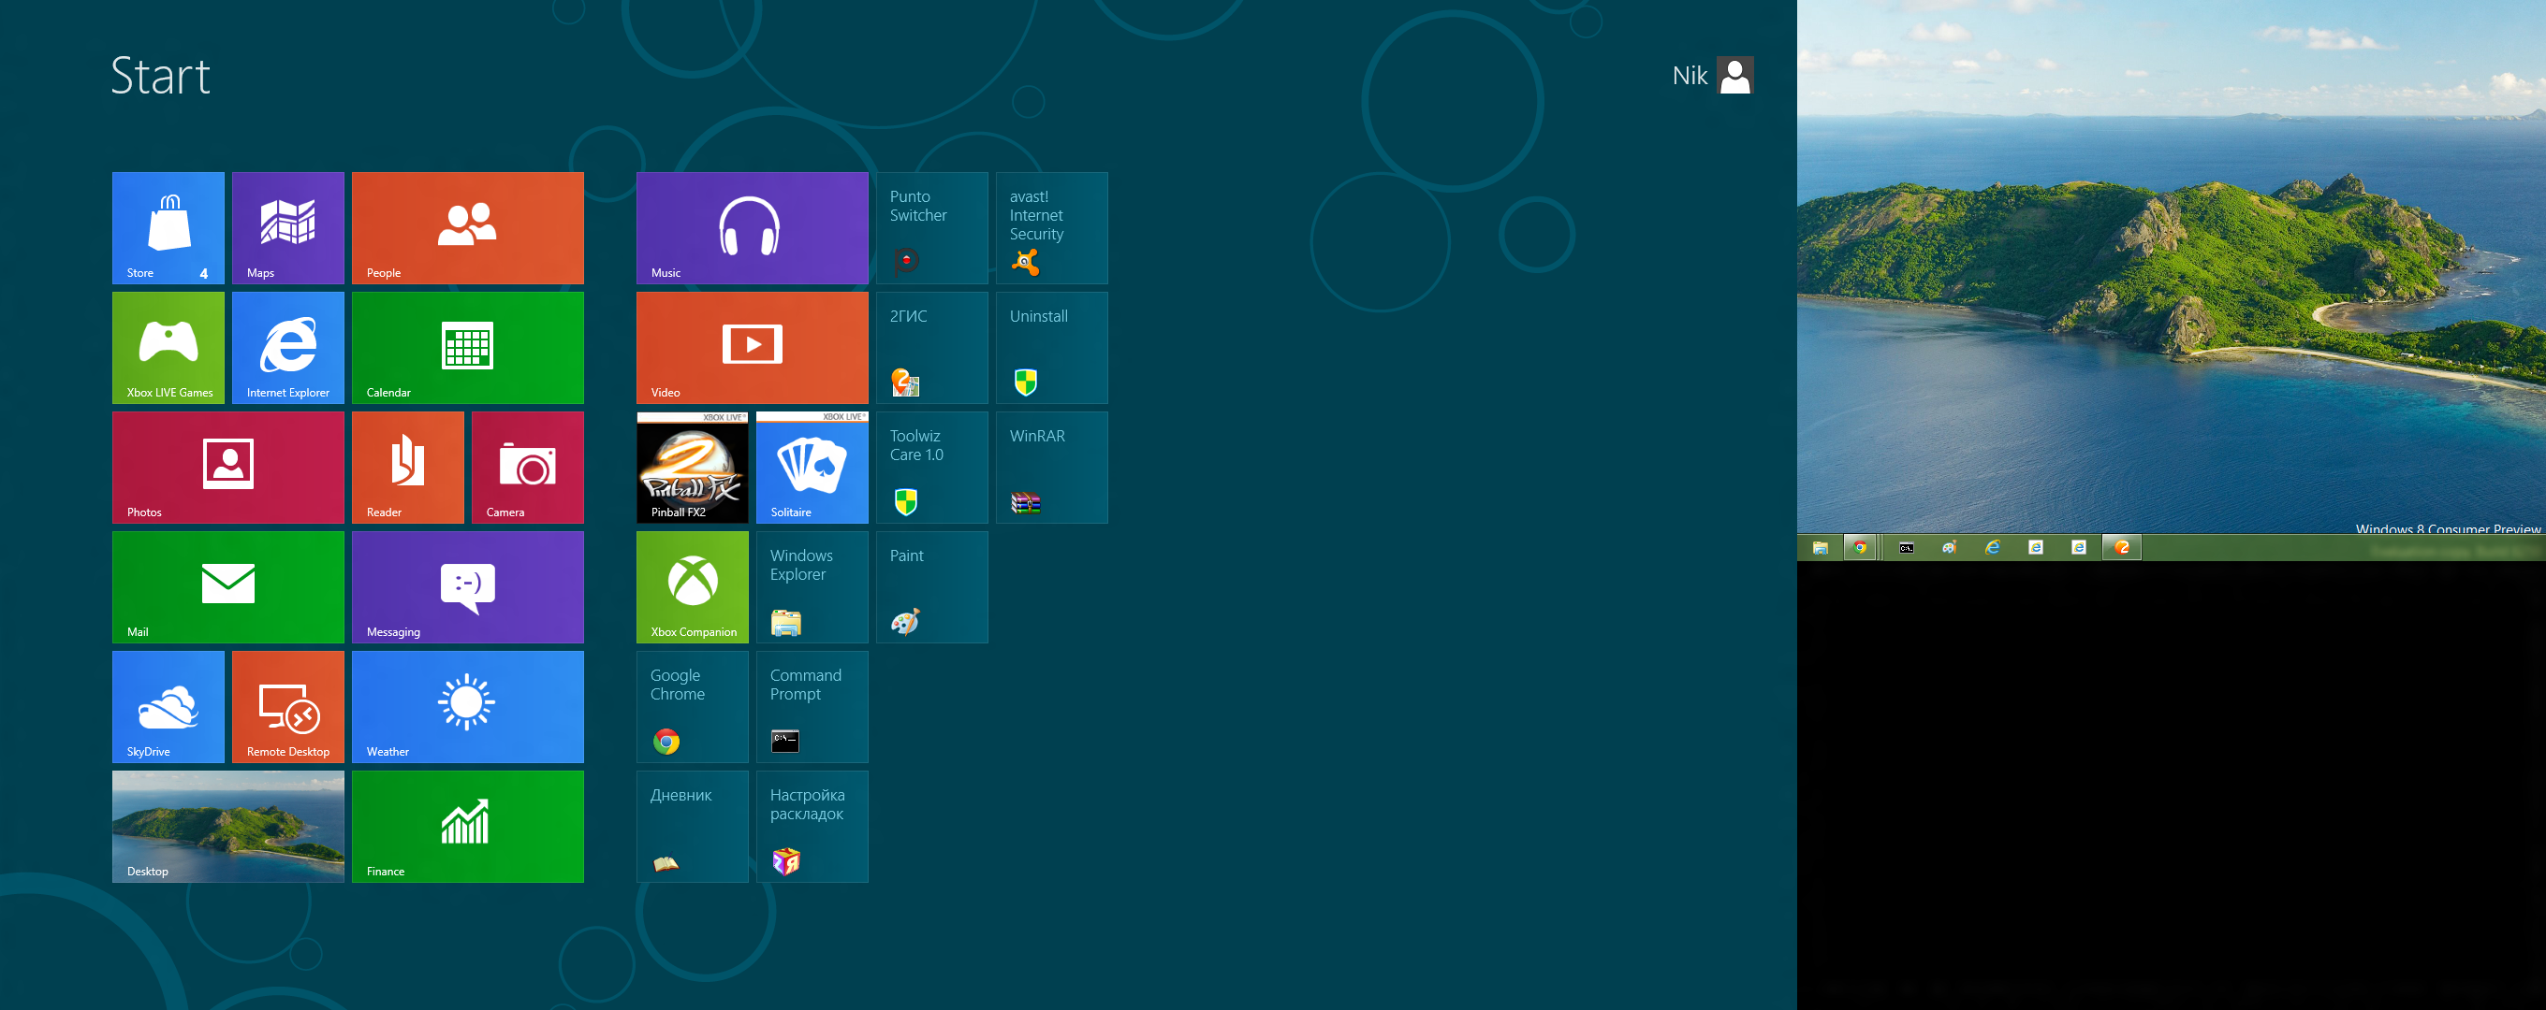Screen dimensions: 2546x1010
Task: Switch to 2GIS in the desktop taskbar
Action: 2122,548
